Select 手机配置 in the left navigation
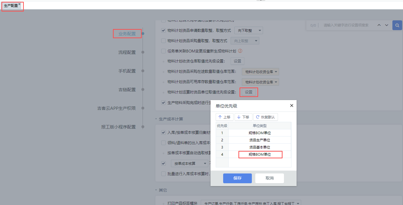The image size is (403, 205). [127, 71]
